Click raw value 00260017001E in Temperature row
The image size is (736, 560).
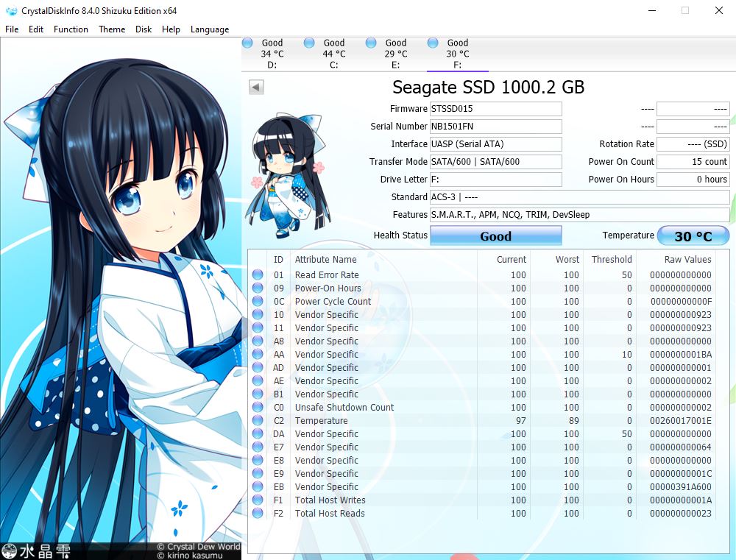[681, 421]
